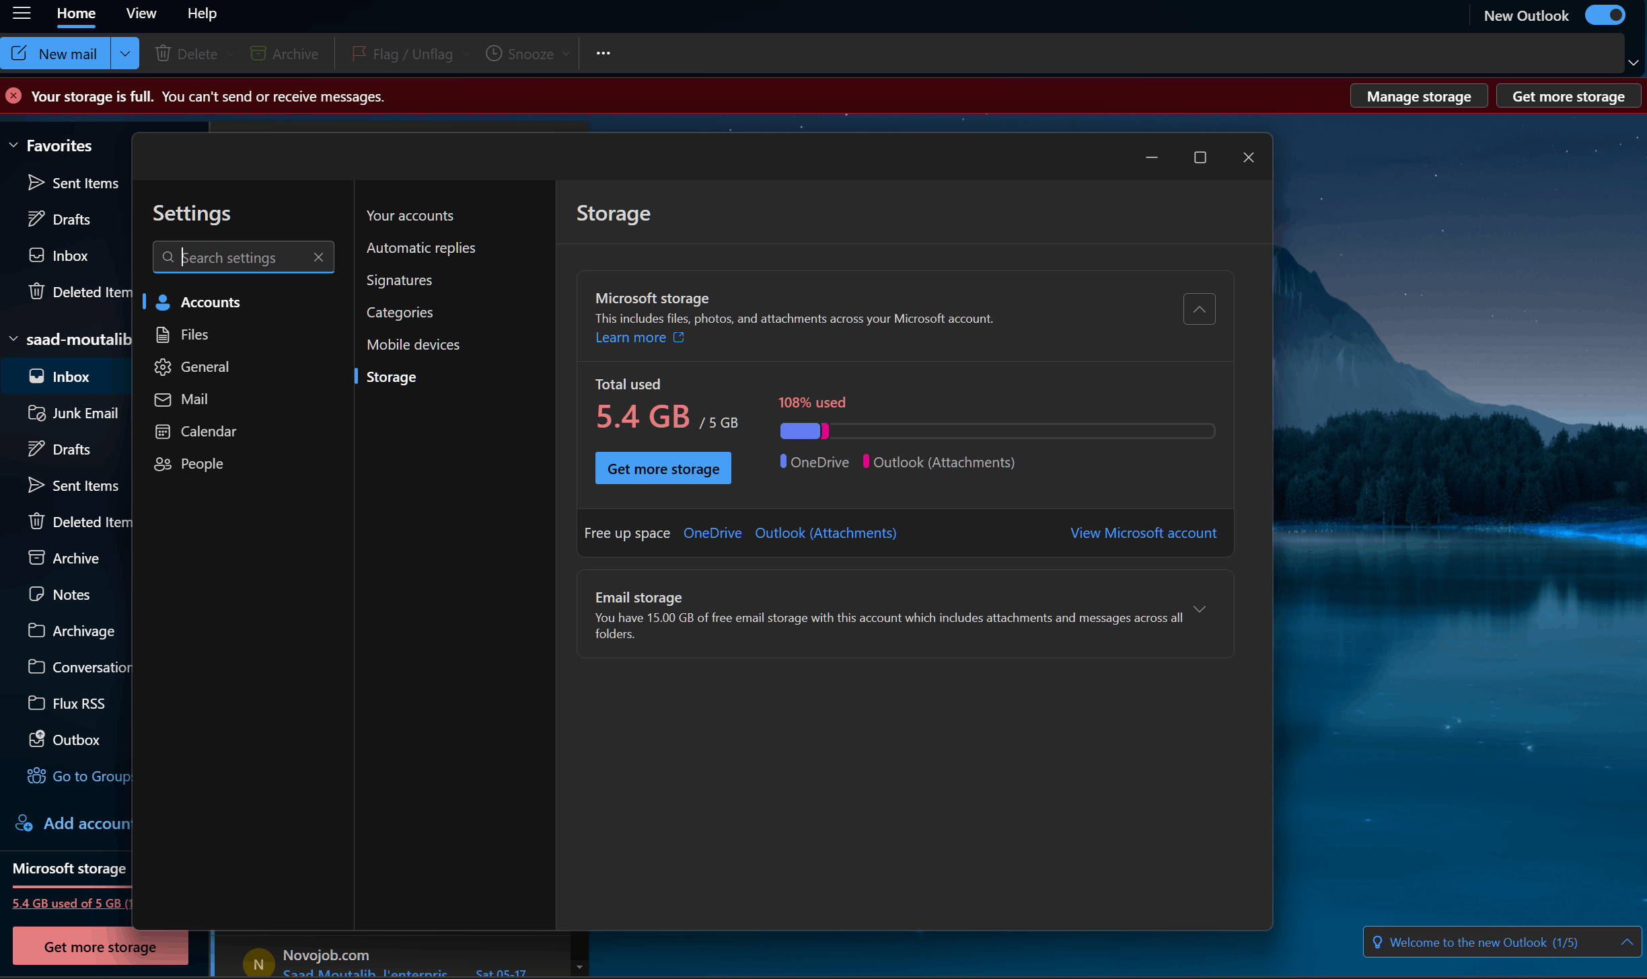The height and width of the screenshot is (979, 1647).
Task: Dismiss storage full error icon
Action: [x=13, y=96]
